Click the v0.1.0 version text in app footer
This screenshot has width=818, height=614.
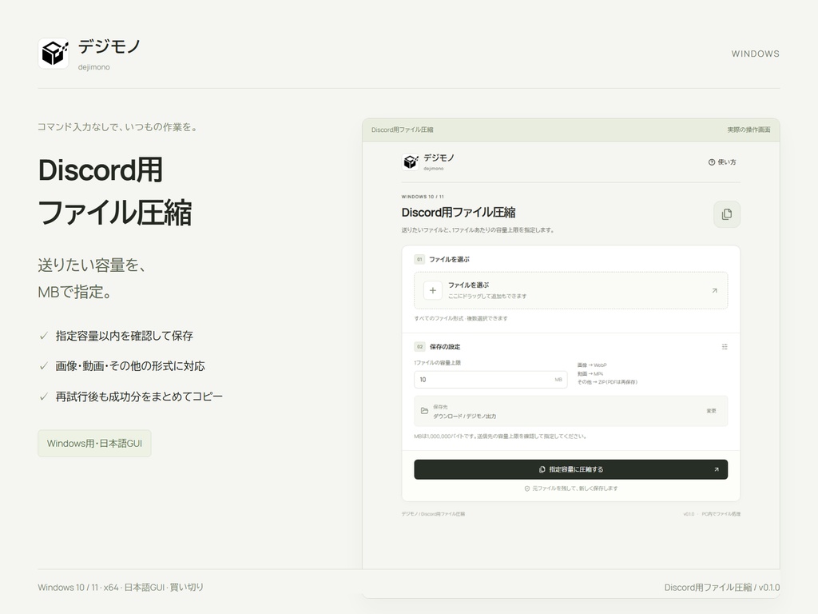pyautogui.click(x=689, y=514)
